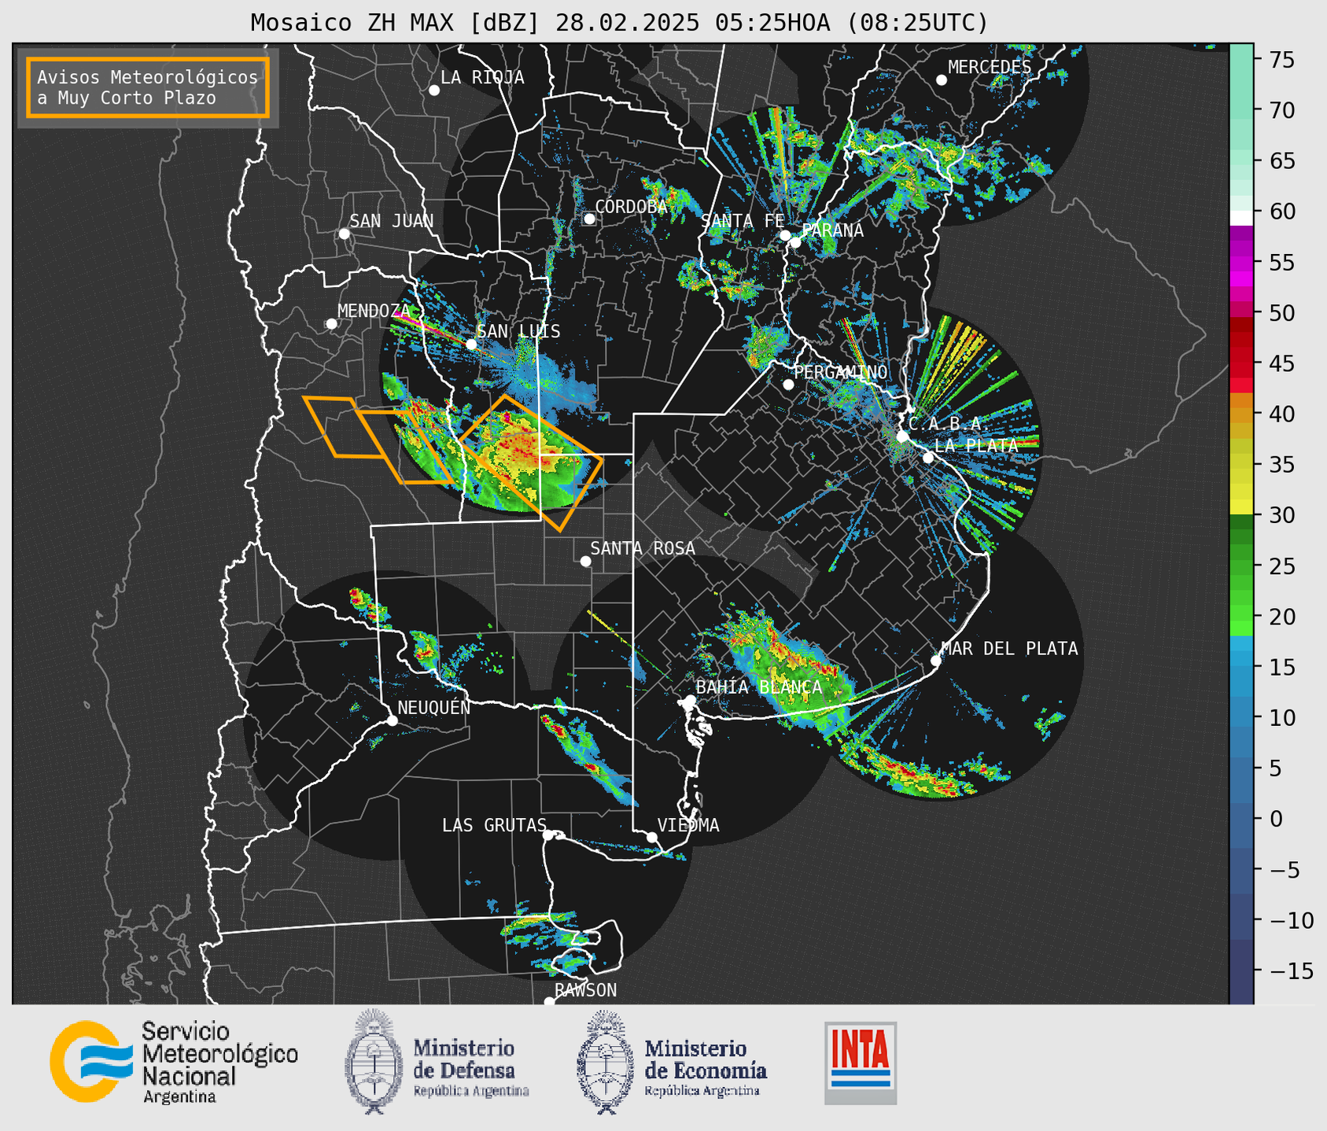Click the green 25 dBZ colorbar band
The height and width of the screenshot is (1131, 1327).
tap(1241, 566)
